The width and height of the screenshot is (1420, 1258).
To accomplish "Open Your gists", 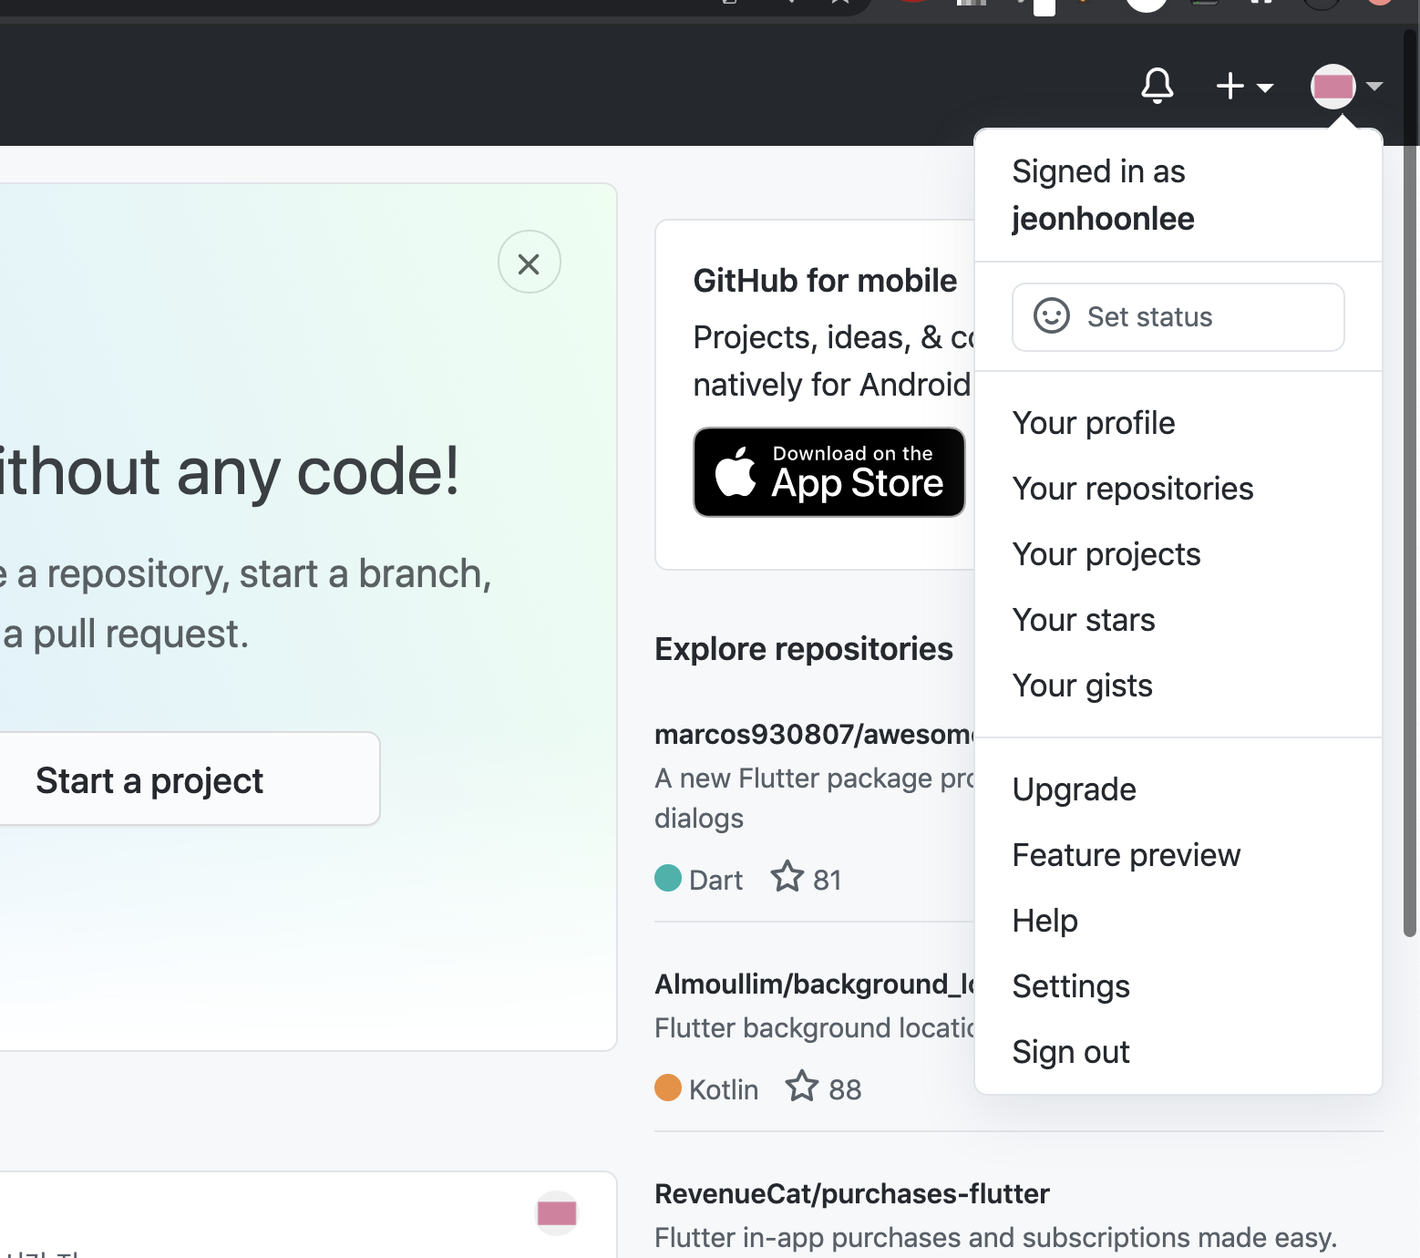I will coord(1178,686).
